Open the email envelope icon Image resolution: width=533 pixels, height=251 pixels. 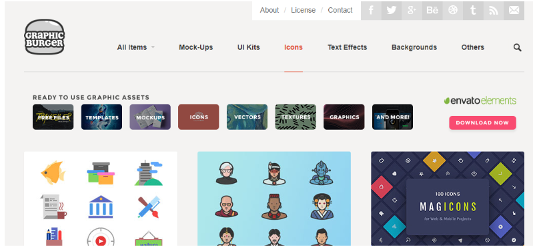(x=514, y=10)
